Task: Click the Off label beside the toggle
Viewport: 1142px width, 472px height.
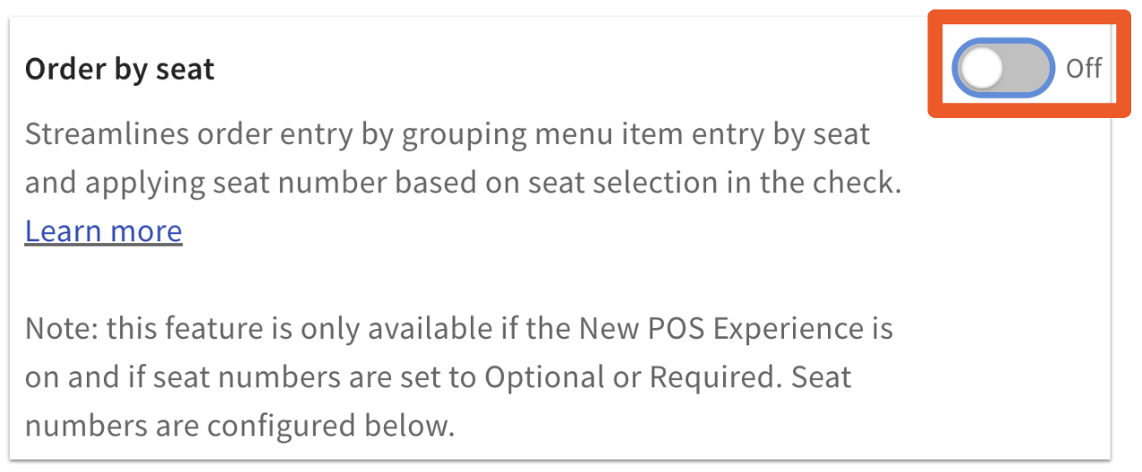Action: (1084, 68)
